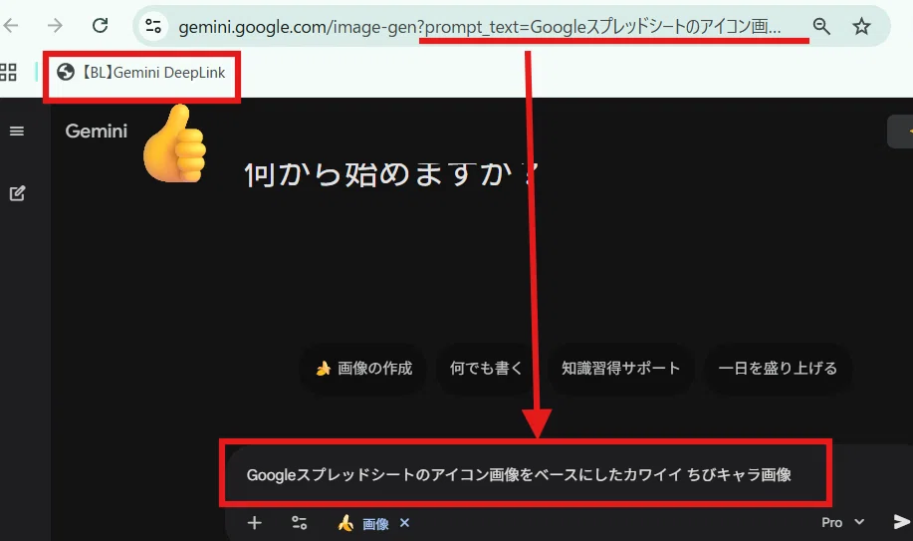This screenshot has width=913, height=541.
Task: Open Gemini main menu hamburger icon
Action: (17, 132)
